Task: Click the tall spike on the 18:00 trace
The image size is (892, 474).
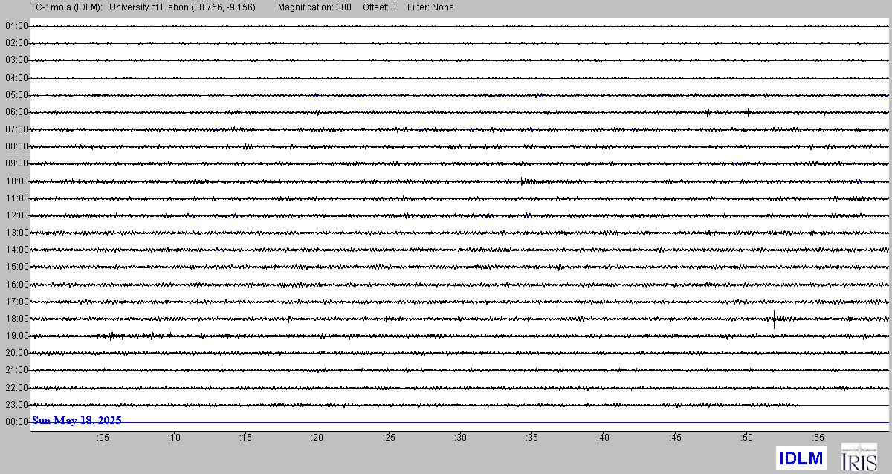Action: point(774,319)
